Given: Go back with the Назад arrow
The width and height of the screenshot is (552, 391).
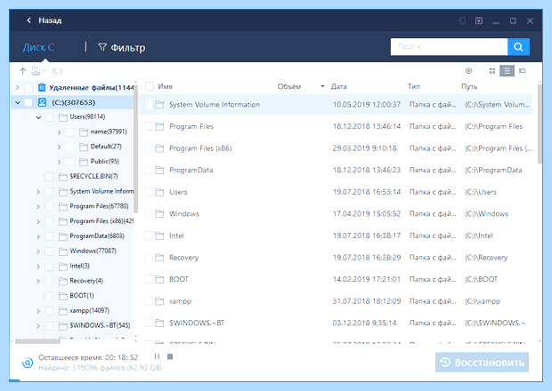Looking at the screenshot, I should (x=28, y=20).
